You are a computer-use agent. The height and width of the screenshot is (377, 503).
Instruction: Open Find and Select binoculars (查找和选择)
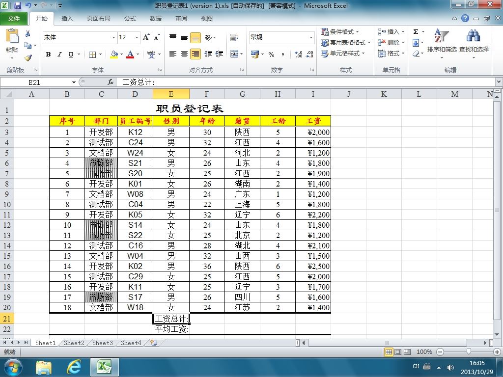coord(474,43)
